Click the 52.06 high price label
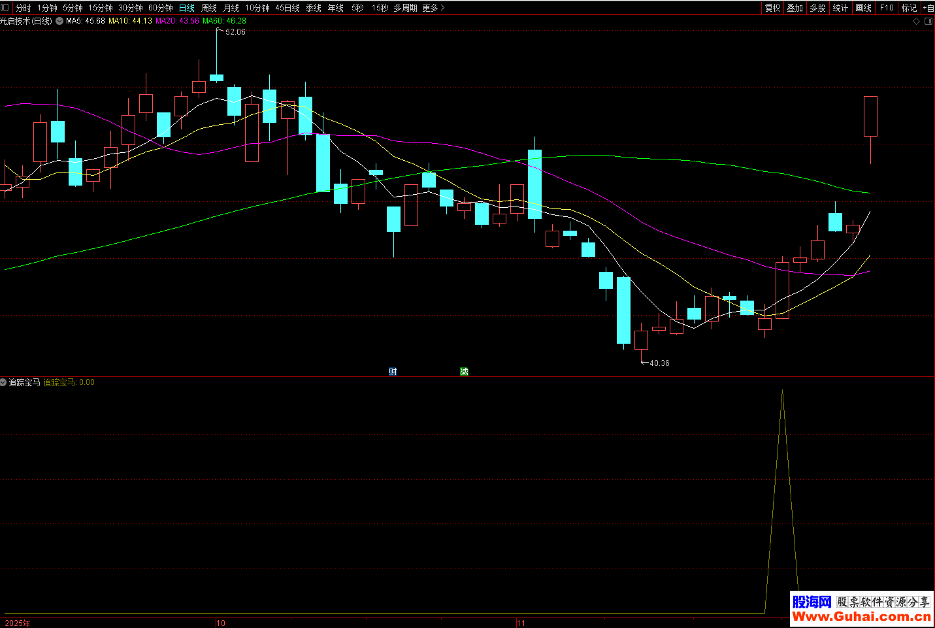The image size is (935, 628). tap(235, 32)
